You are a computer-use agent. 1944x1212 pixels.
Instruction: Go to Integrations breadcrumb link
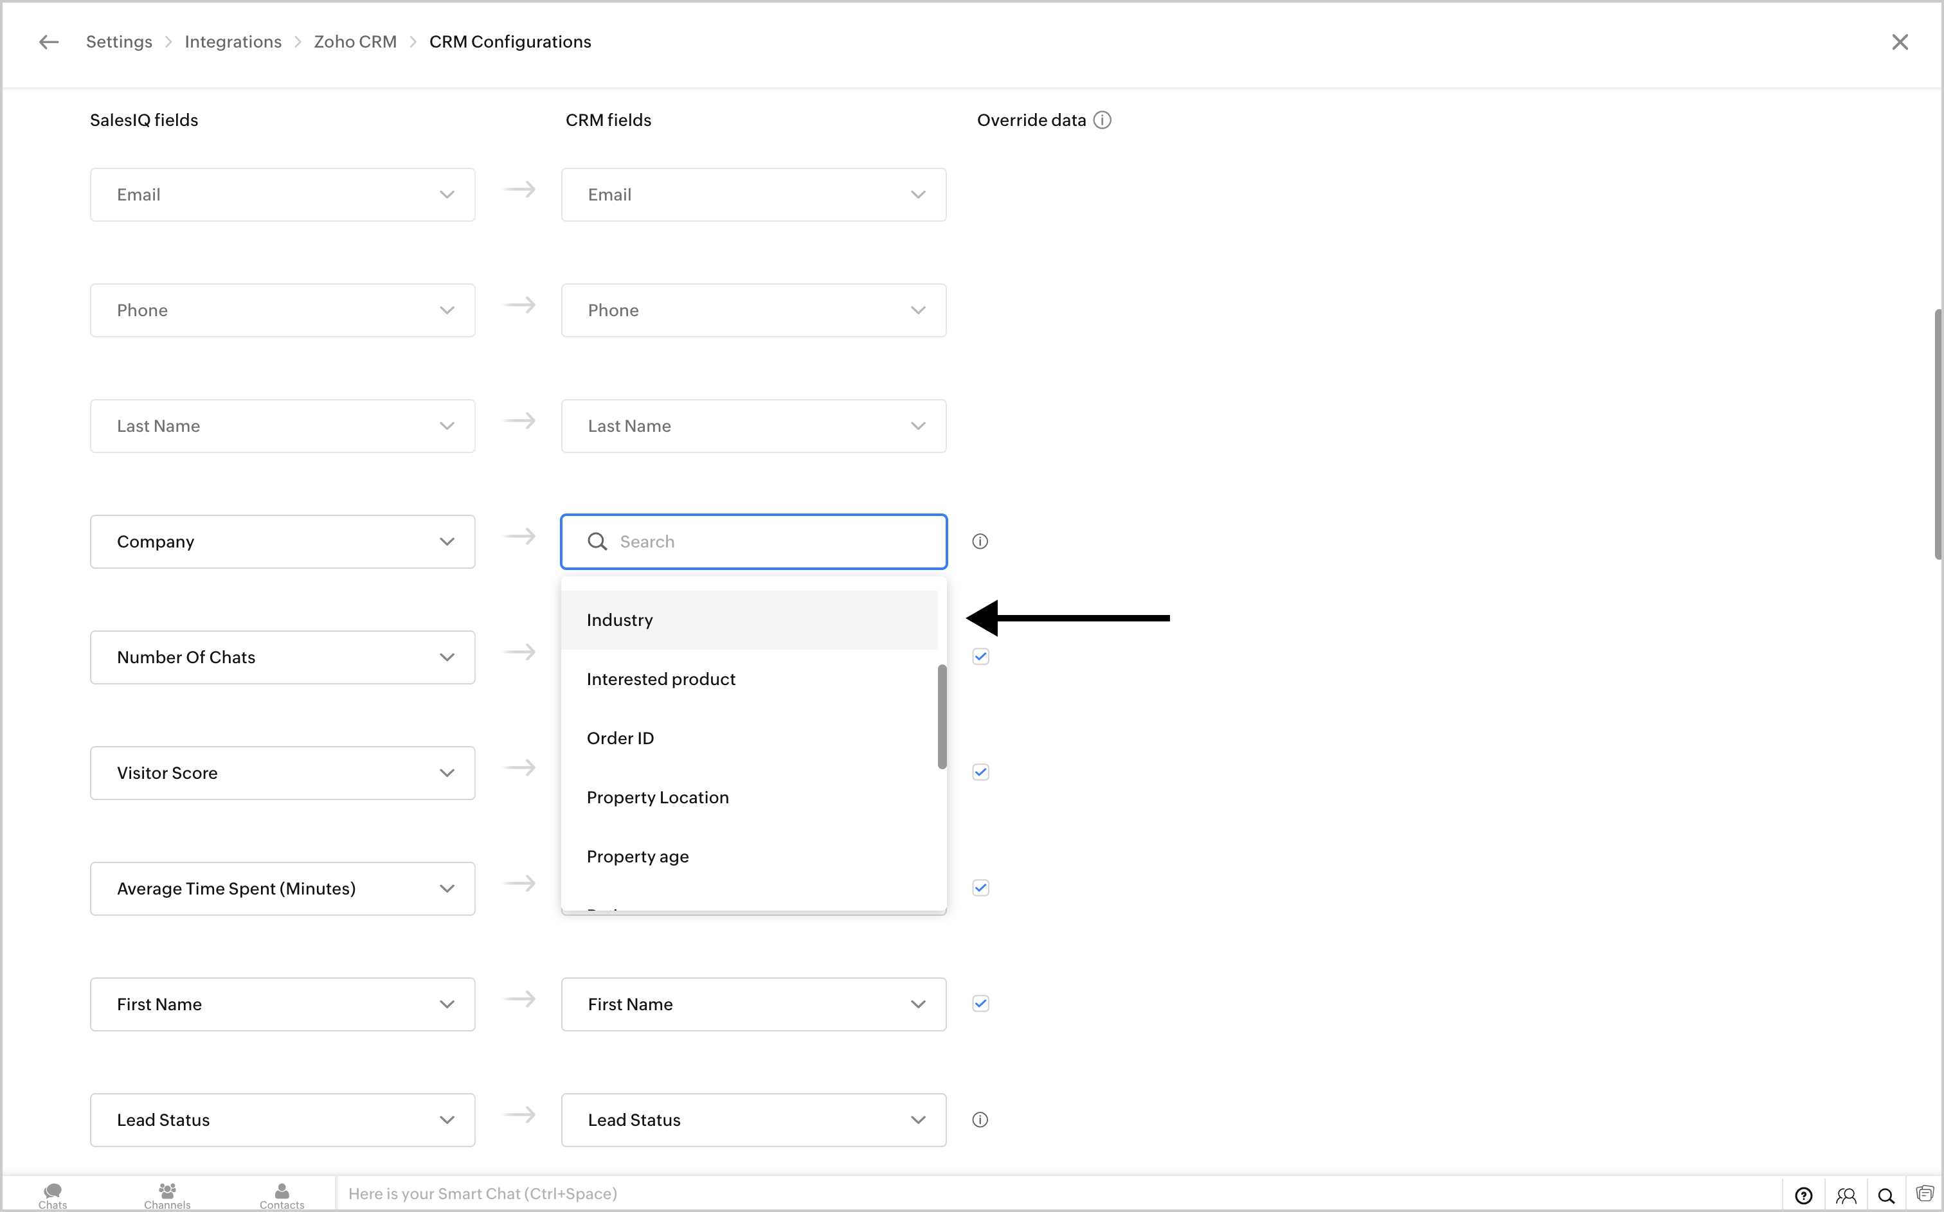(233, 42)
